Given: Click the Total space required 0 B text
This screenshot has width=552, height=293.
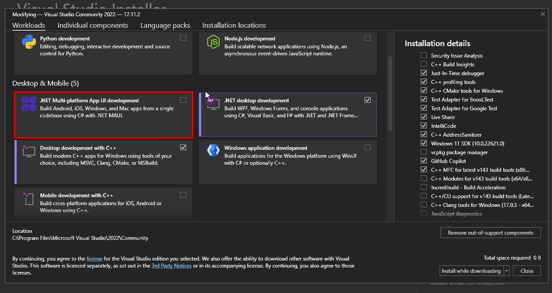Looking at the screenshot, I should [512, 258].
